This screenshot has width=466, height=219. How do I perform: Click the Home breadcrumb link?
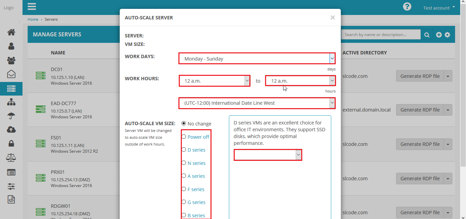pyautogui.click(x=33, y=19)
